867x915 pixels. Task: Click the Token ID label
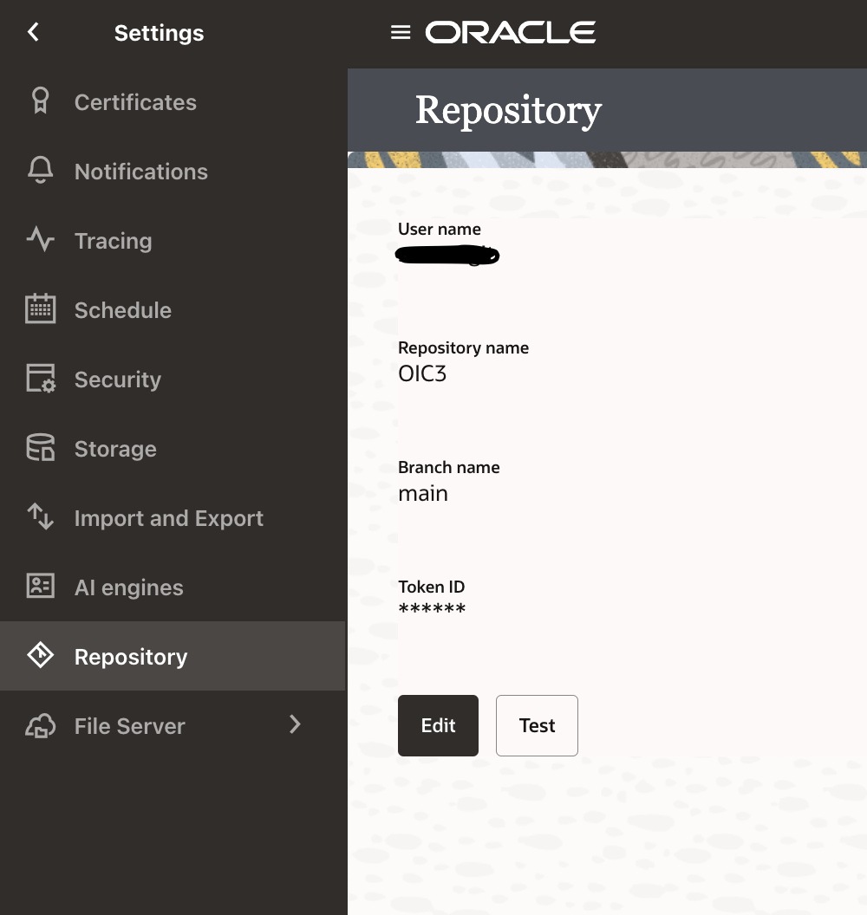[x=432, y=587]
